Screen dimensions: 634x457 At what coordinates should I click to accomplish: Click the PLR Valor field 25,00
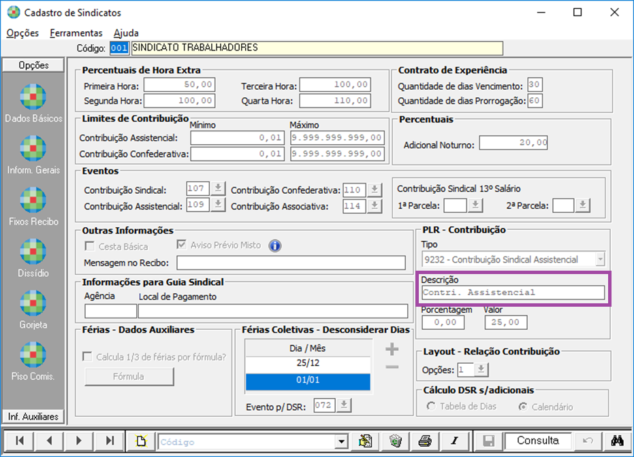(x=506, y=322)
